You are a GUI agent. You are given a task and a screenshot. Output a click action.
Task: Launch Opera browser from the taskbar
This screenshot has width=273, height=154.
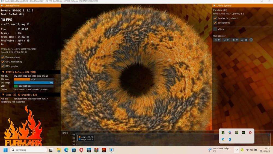pyautogui.click(x=81, y=150)
